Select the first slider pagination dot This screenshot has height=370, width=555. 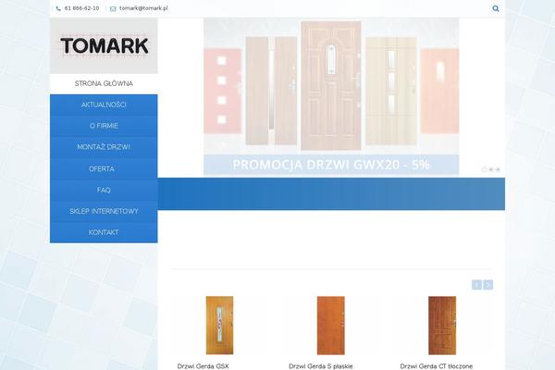coord(484,169)
